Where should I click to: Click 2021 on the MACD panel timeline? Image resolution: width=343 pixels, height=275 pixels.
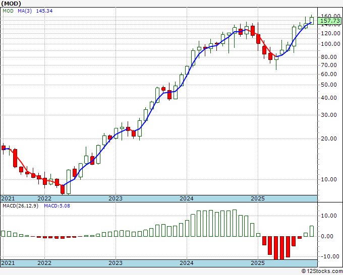tap(8, 263)
